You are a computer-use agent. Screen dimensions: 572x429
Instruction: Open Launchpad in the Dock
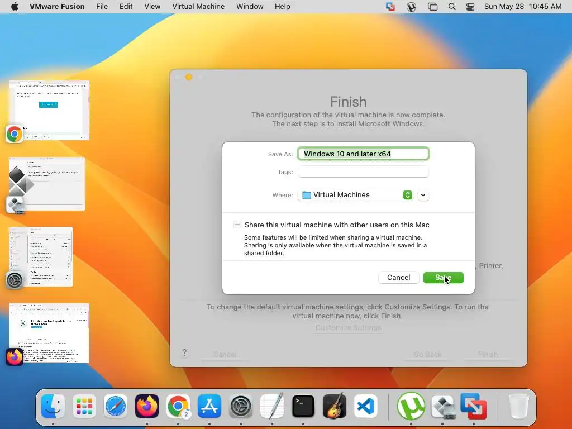pyautogui.click(x=84, y=406)
